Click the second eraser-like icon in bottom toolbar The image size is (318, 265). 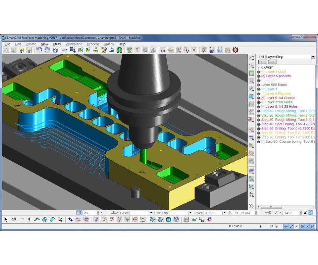[52, 219]
